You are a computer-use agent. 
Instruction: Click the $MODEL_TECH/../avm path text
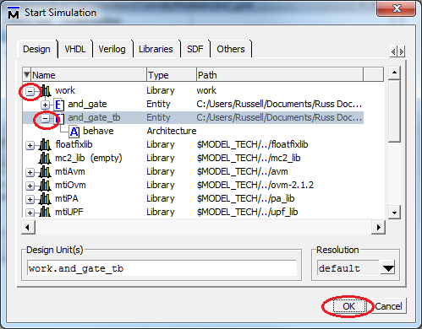(x=243, y=172)
